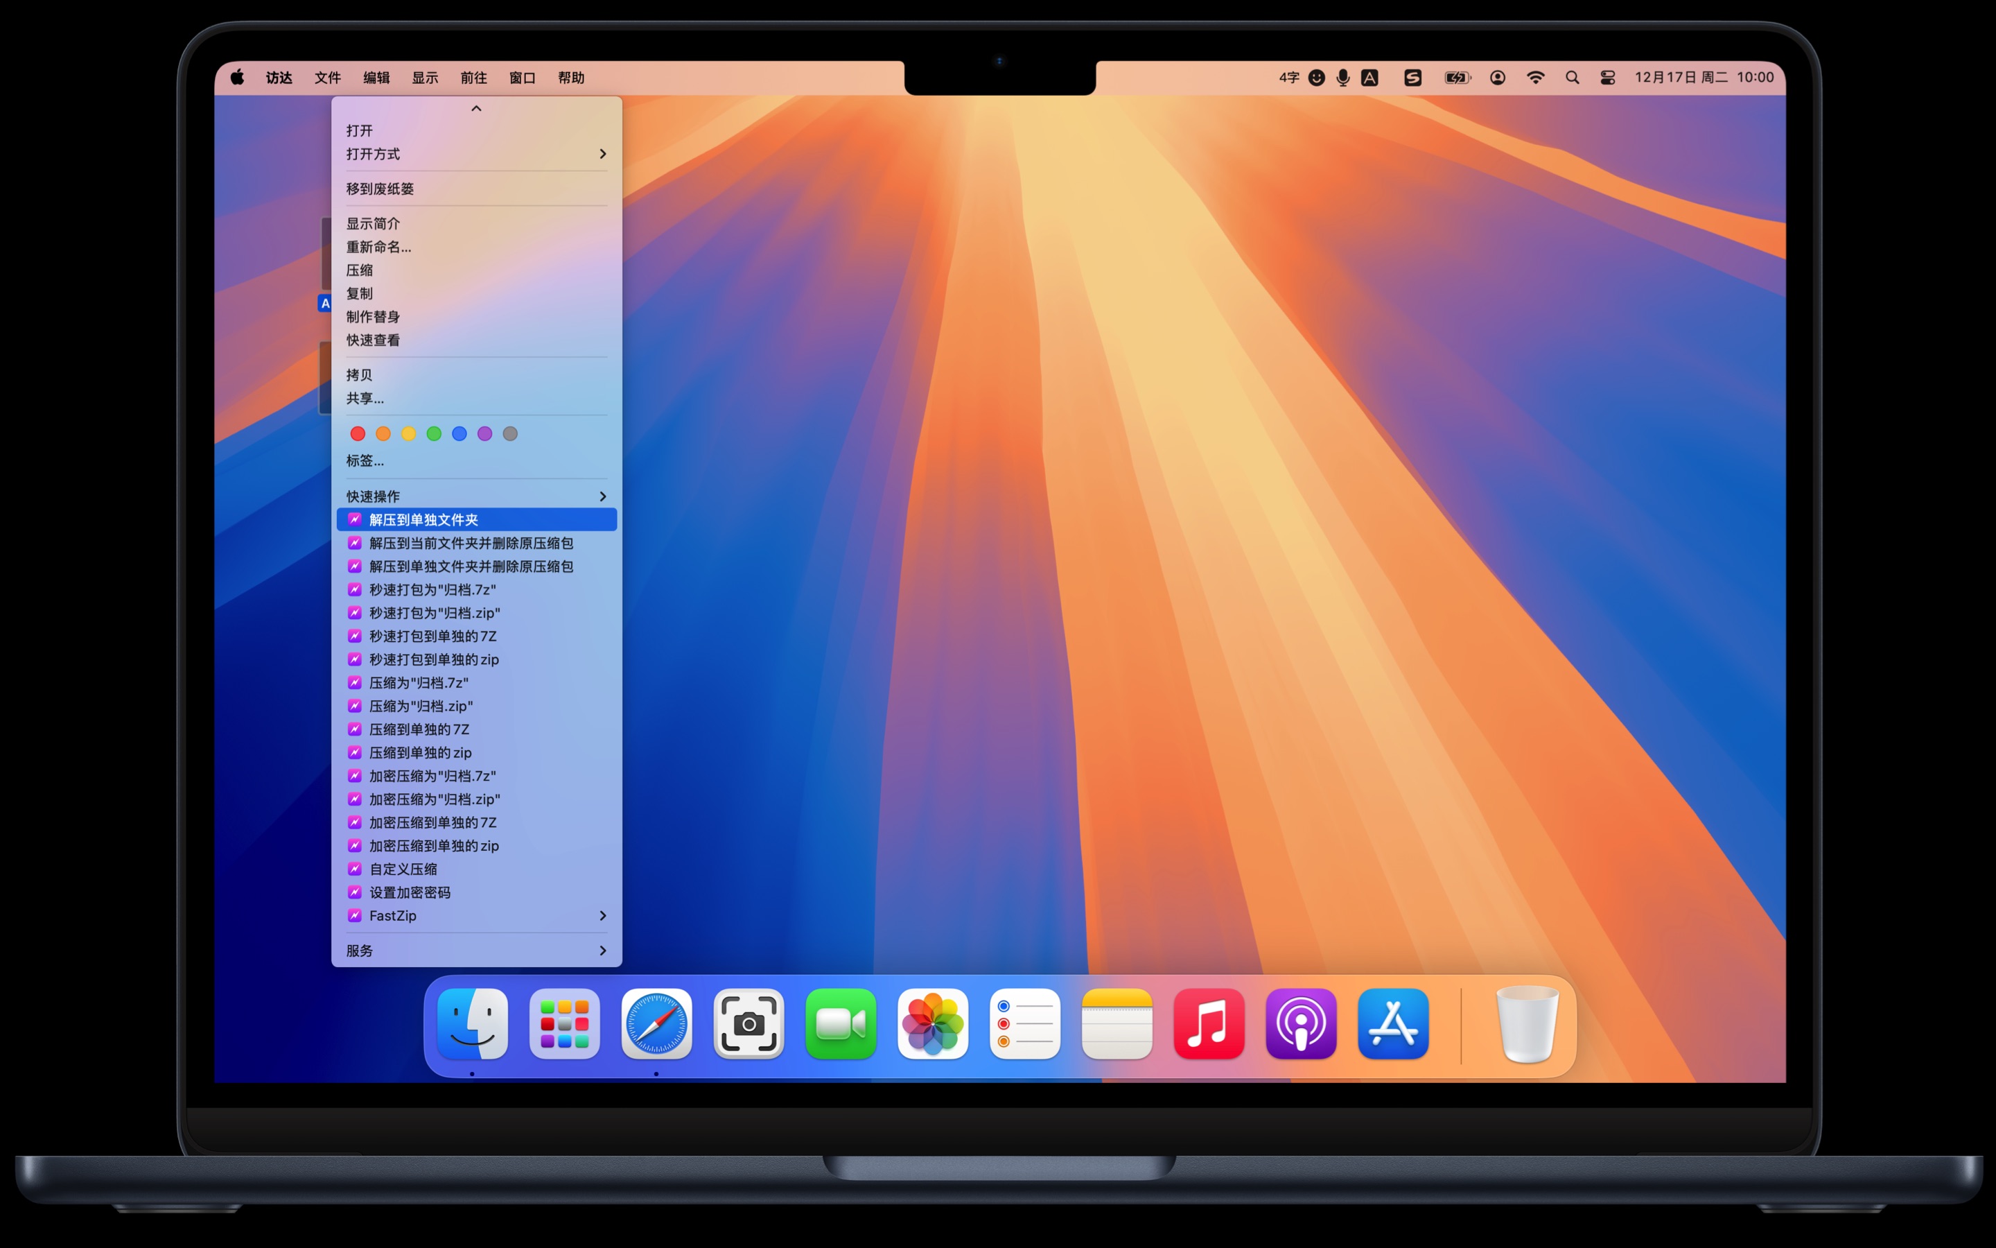Open Photos app in the Dock

[x=933, y=1023]
